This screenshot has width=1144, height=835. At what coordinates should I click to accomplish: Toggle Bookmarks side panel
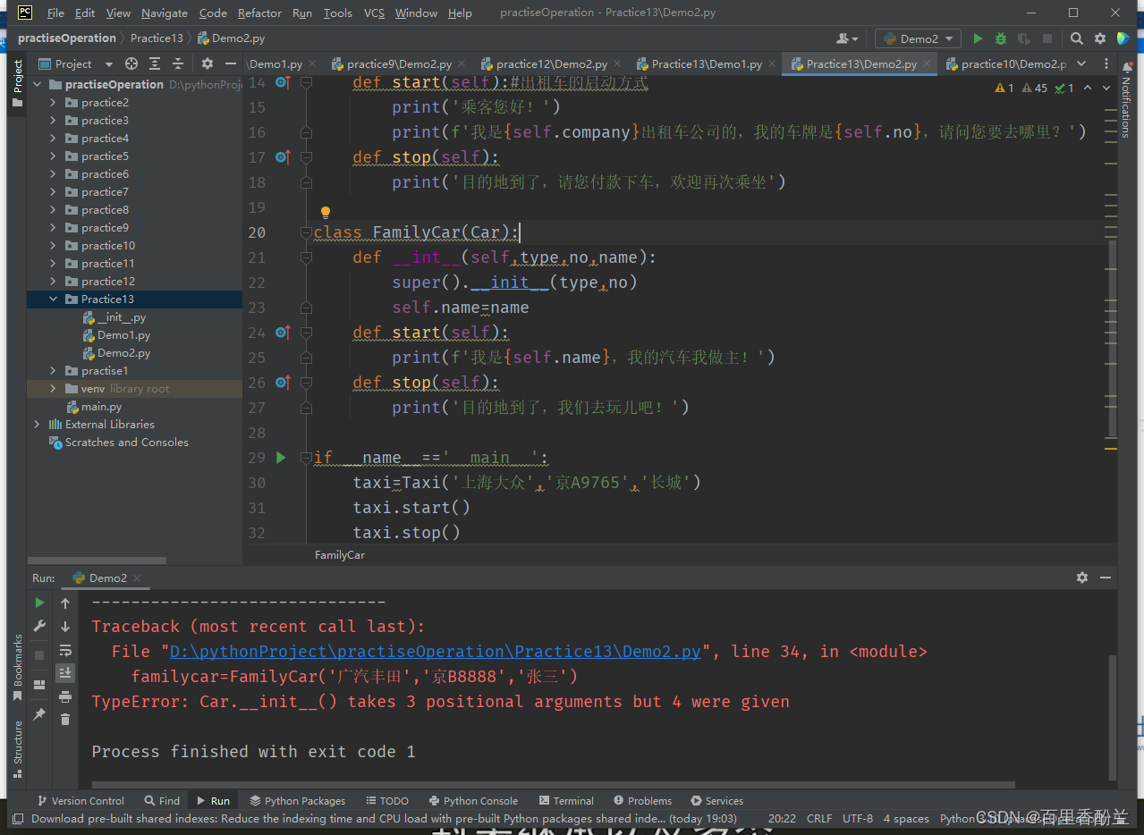click(x=17, y=667)
